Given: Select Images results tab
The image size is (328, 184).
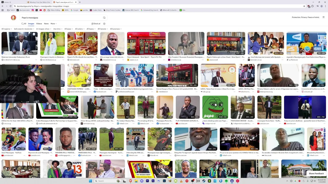Looking at the screenshot, I should pos(31,24).
